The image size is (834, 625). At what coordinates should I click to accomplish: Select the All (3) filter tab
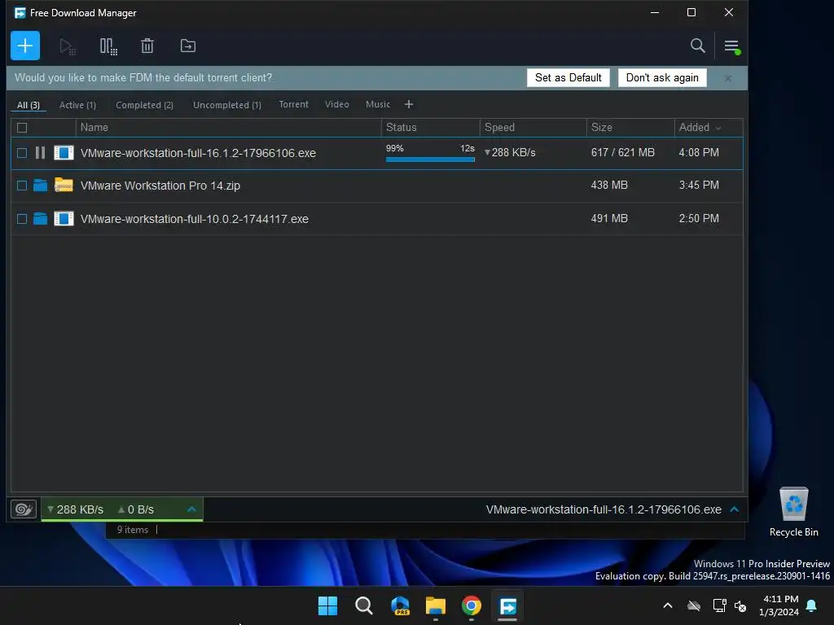click(29, 105)
